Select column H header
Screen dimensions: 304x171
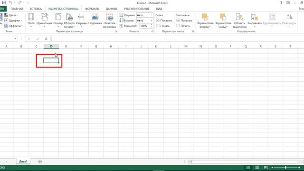[x=111, y=47]
